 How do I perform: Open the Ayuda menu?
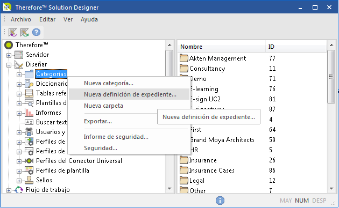pos(89,19)
